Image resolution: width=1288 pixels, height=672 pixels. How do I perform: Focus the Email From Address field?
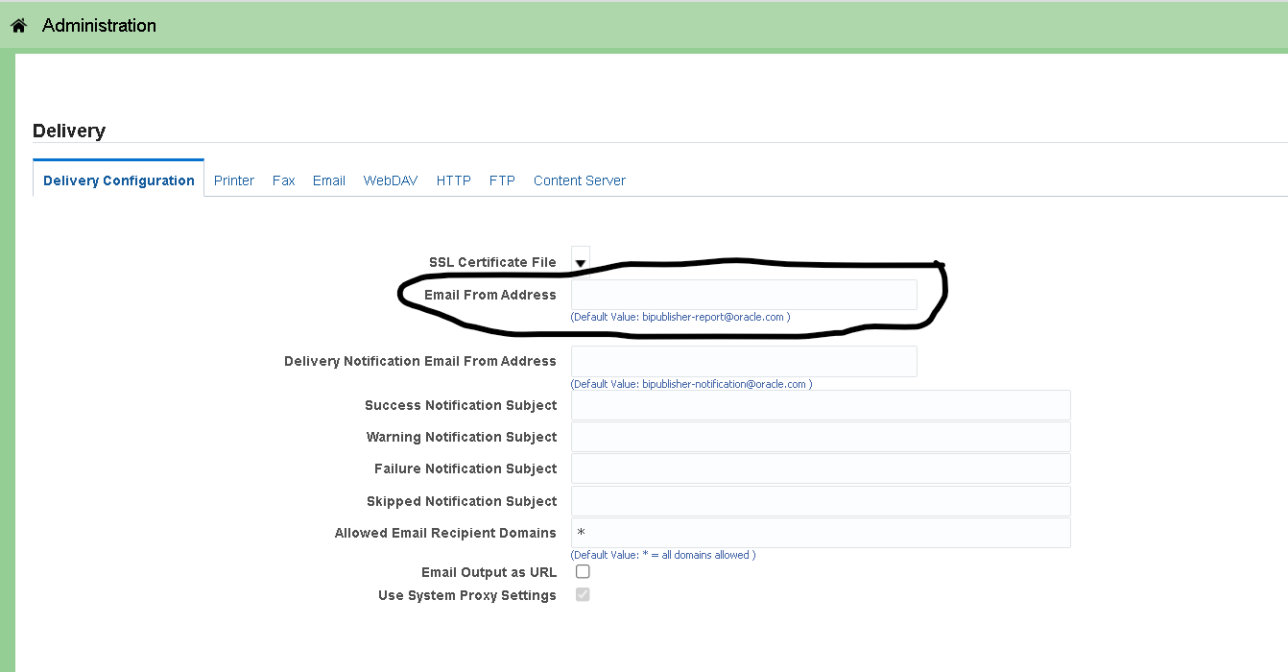pos(744,295)
